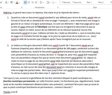Expand line spacing dropdown arrow
The width and height of the screenshot is (112, 95).
coord(43,3)
